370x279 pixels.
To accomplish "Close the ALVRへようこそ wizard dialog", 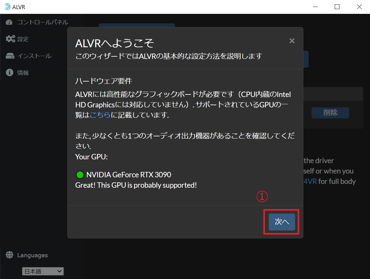I will point(292,41).
